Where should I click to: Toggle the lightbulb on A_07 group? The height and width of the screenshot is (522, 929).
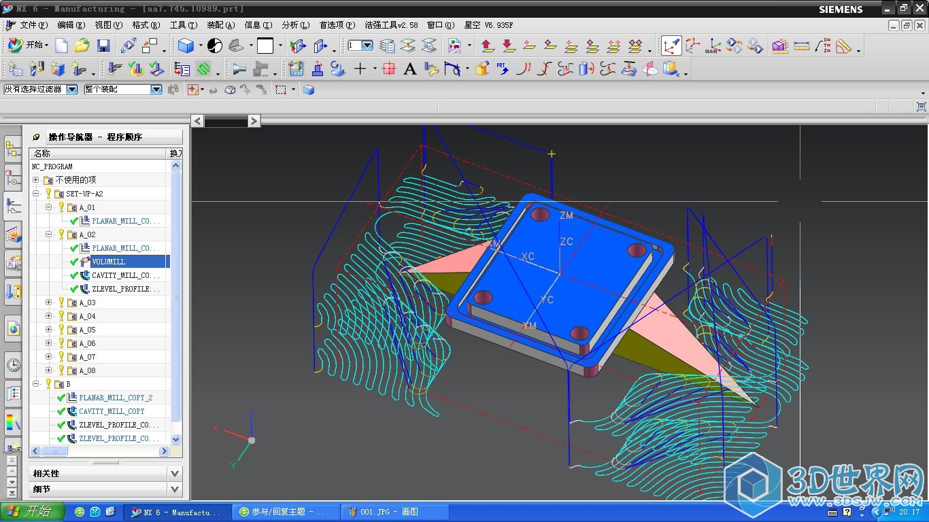61,357
